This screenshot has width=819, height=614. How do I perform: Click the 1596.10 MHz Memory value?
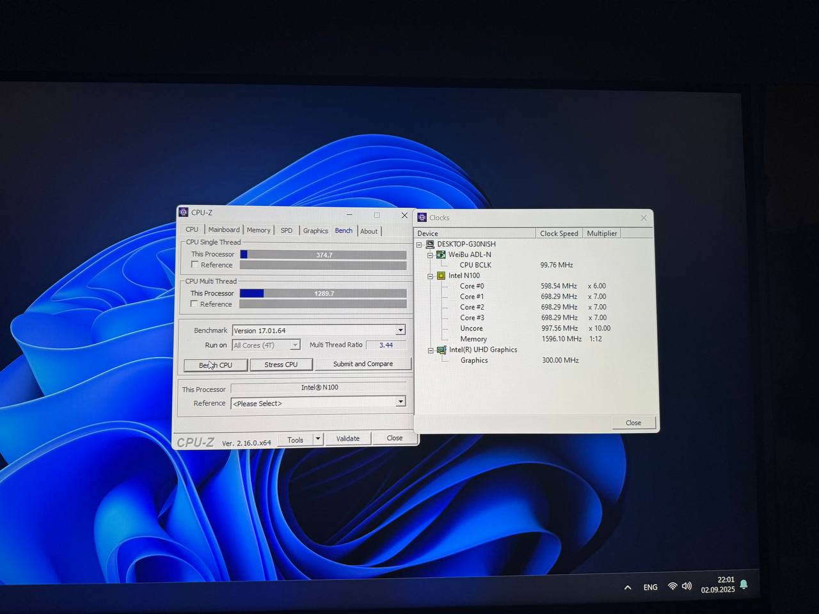tap(562, 339)
